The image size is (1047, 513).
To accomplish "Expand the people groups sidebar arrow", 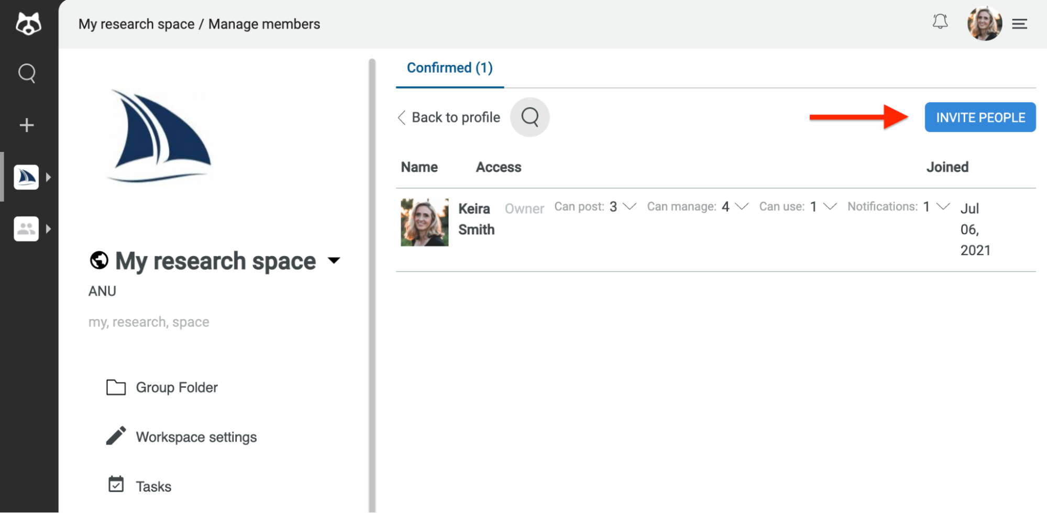I will [48, 229].
